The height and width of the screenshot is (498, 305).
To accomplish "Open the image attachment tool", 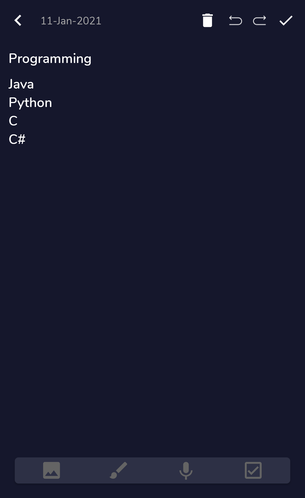I will tap(51, 470).
